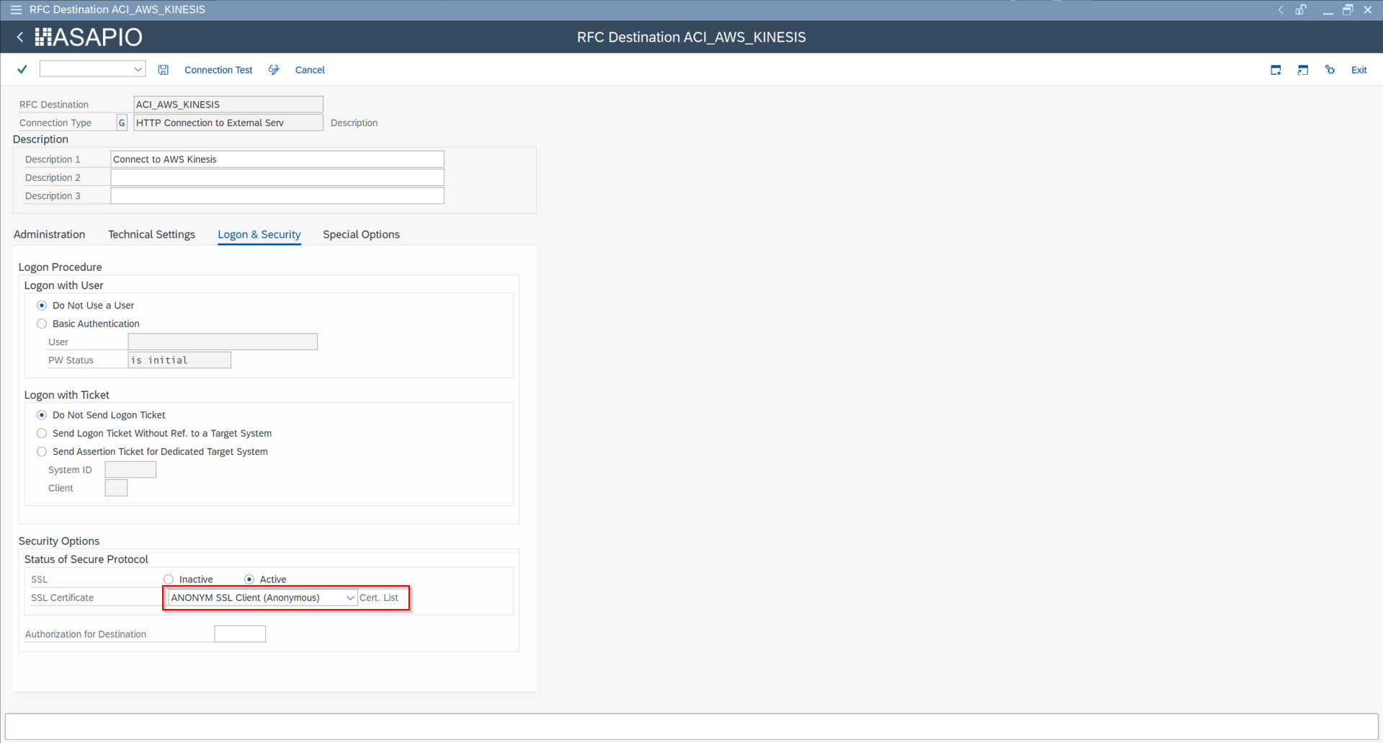
Task: Click the Connection Type G field
Action: pos(122,123)
